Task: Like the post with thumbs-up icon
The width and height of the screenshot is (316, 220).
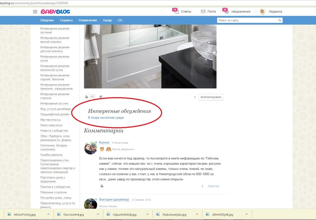Action: tap(87, 97)
